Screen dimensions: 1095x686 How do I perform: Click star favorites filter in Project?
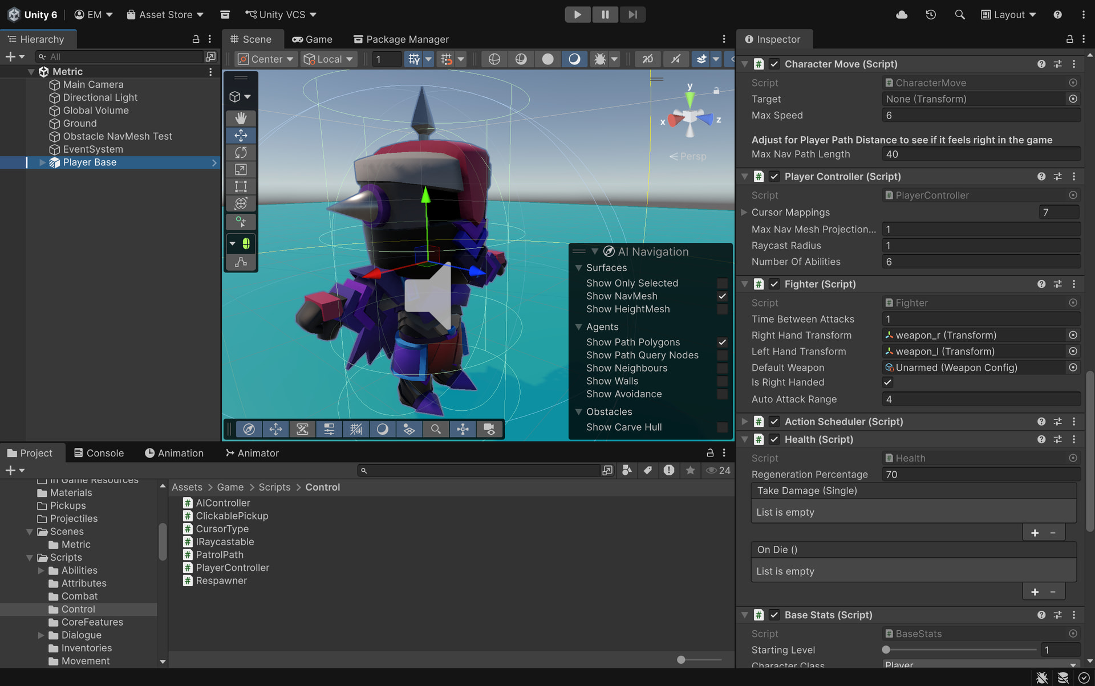tap(690, 470)
